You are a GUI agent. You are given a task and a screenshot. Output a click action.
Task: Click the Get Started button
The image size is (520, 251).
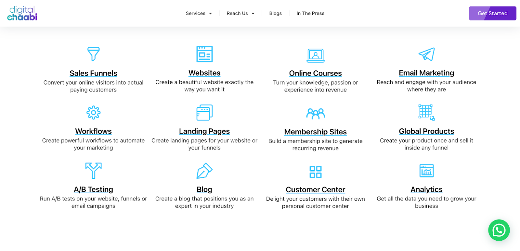(x=492, y=13)
